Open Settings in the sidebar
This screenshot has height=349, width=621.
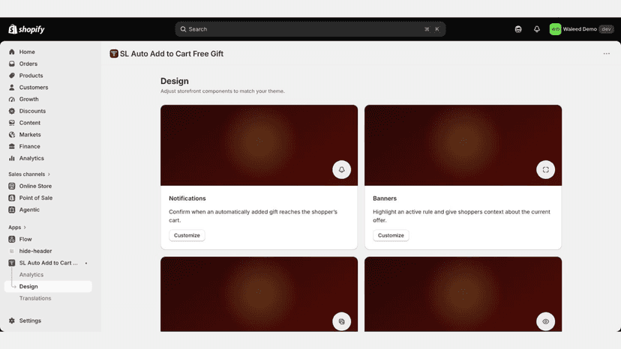click(30, 321)
